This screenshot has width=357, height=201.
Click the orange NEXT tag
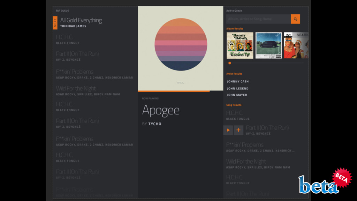tap(55, 23)
